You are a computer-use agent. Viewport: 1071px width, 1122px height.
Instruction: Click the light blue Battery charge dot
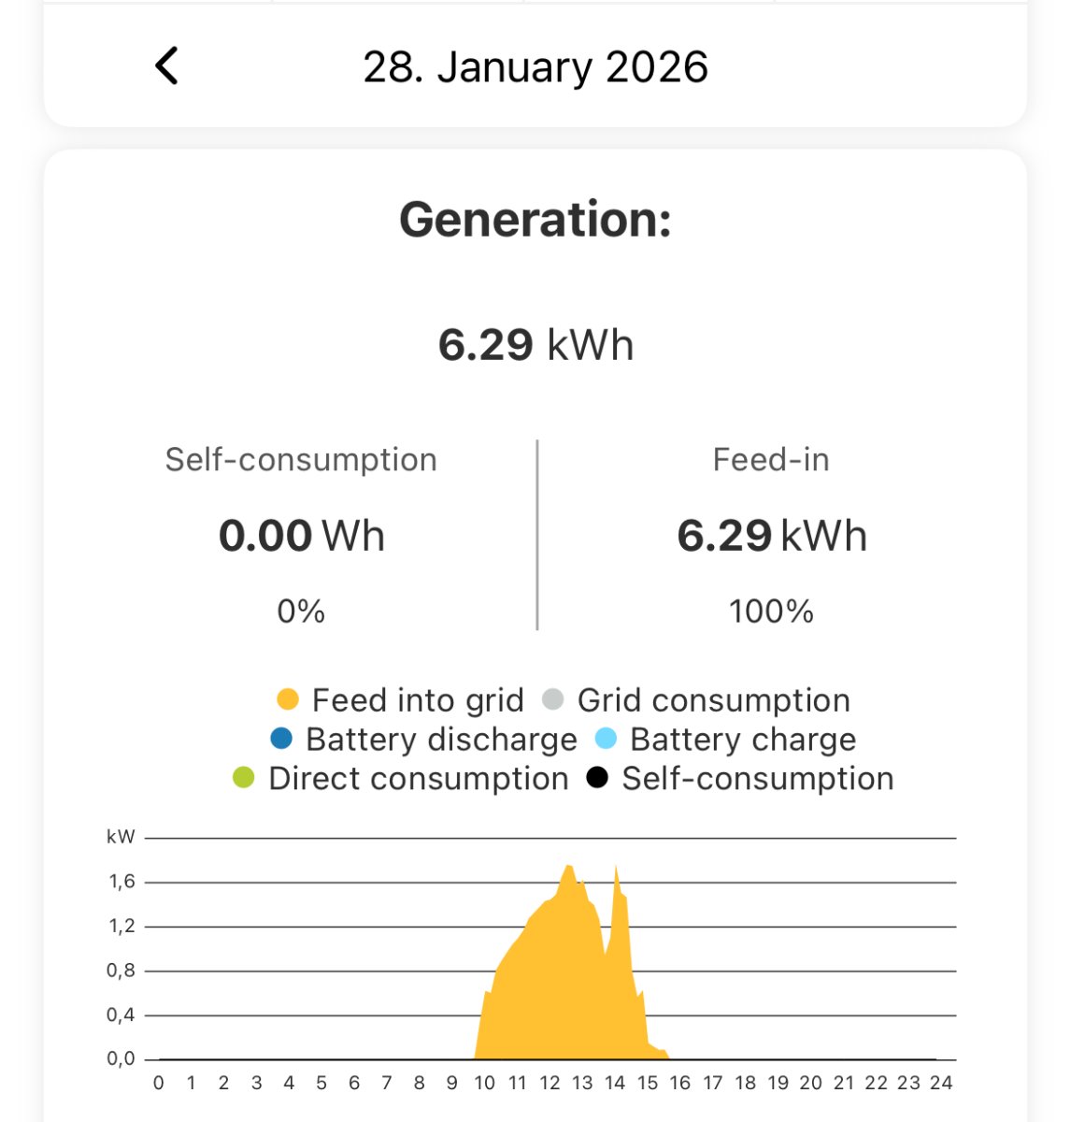(606, 739)
